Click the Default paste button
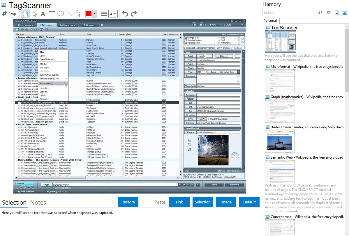Viewport: 349px width, 236px height. [249, 202]
